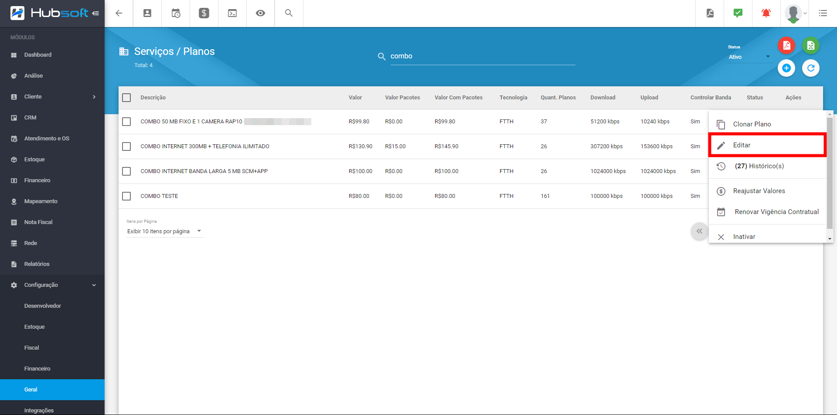Export the list with the green spreadsheet button
The height and width of the screenshot is (415, 837).
811,45
